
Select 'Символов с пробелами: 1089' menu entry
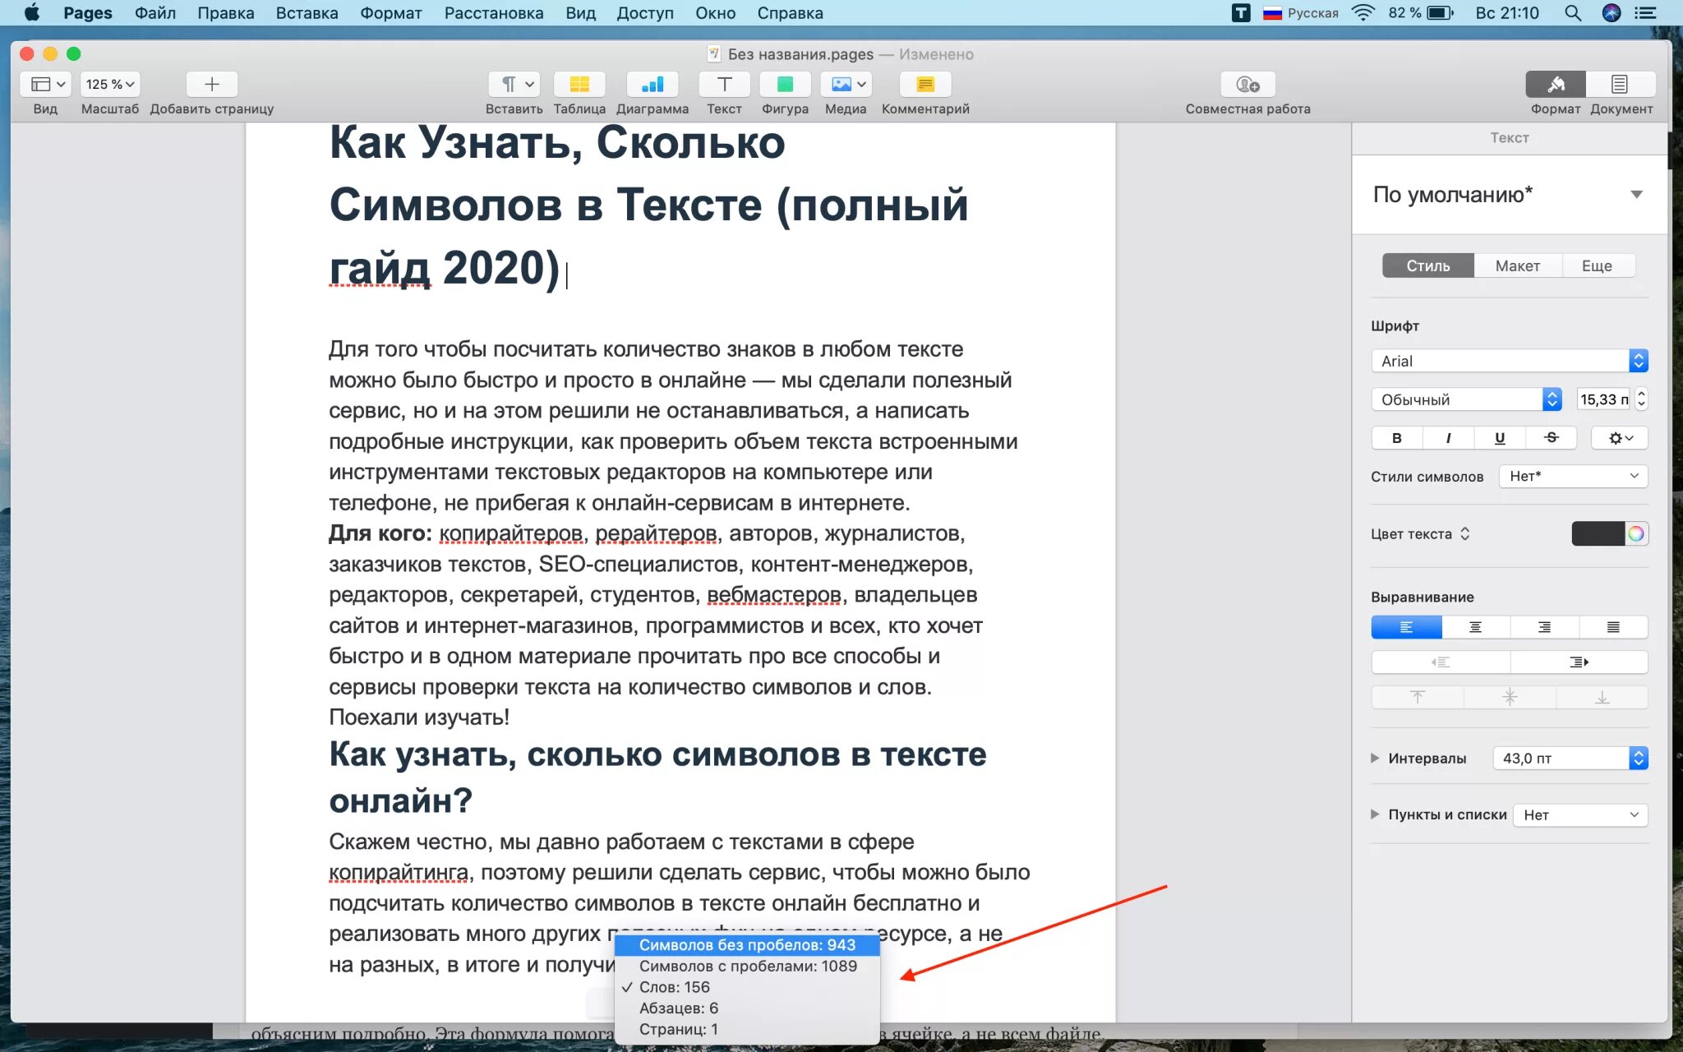point(747,967)
